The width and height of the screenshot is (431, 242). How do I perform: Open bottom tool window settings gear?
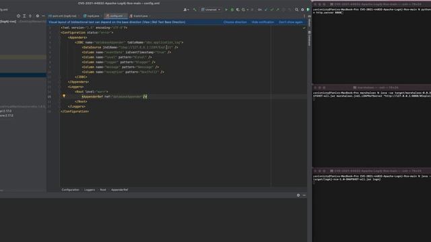pyautogui.click(x=298, y=195)
